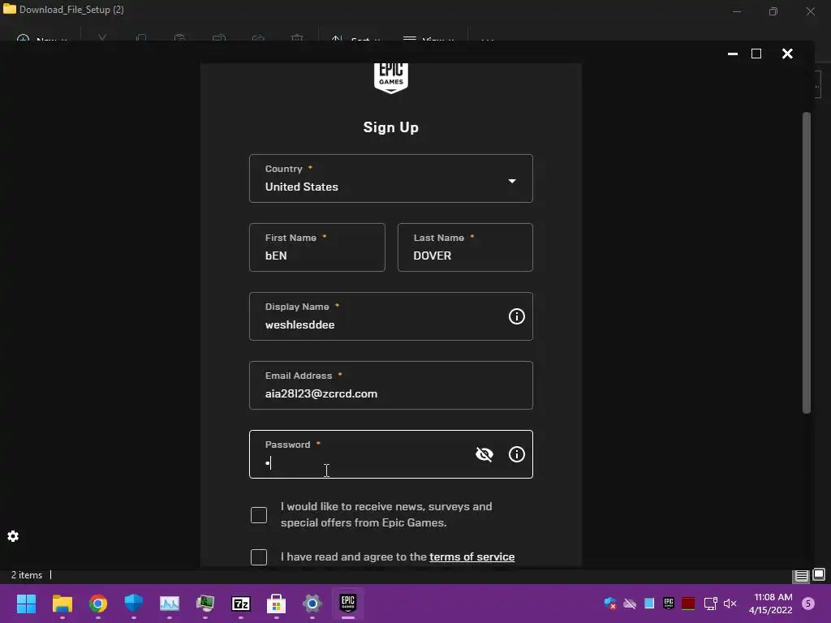This screenshot has height=623, width=831.
Task: Open File Explorer from the taskbar
Action: 62,604
